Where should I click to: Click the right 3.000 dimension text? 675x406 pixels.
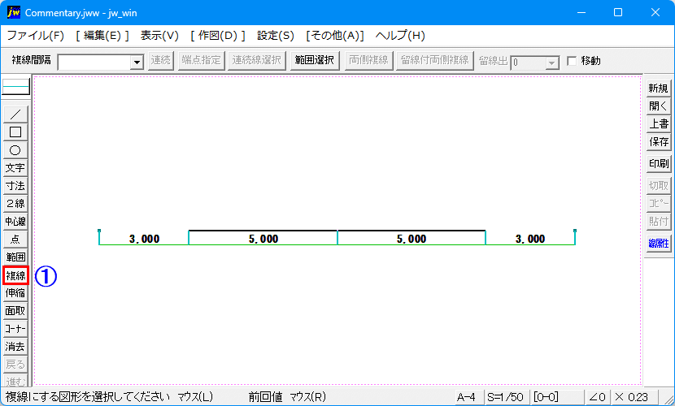530,239
